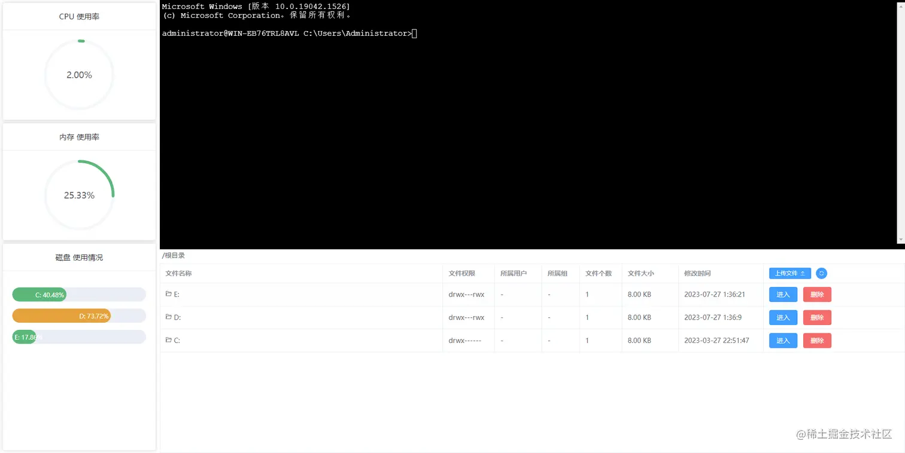Focus the terminal command prompt line
905x453 pixels.
289,33
